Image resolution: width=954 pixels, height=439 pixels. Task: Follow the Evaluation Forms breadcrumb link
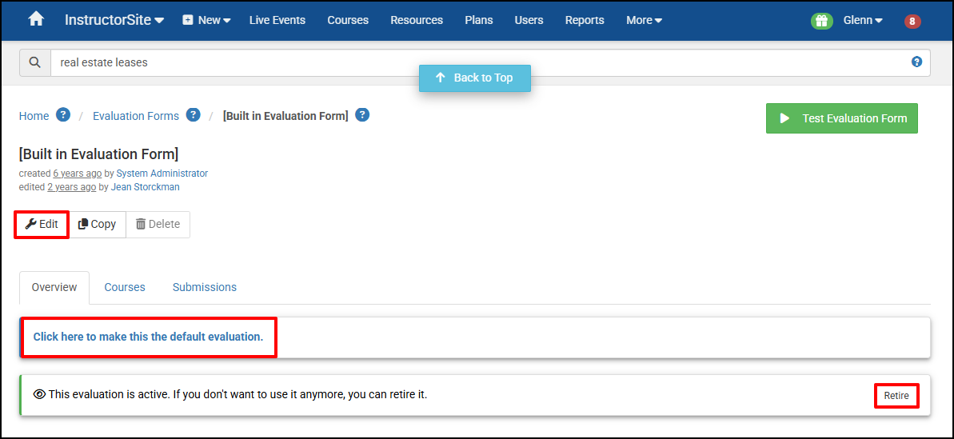pos(136,116)
